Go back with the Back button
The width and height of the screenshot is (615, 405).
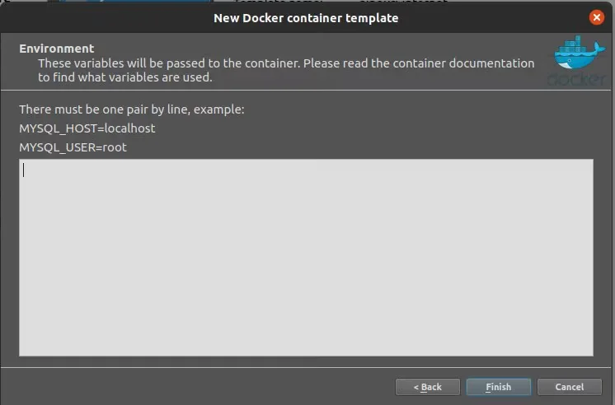coord(427,387)
